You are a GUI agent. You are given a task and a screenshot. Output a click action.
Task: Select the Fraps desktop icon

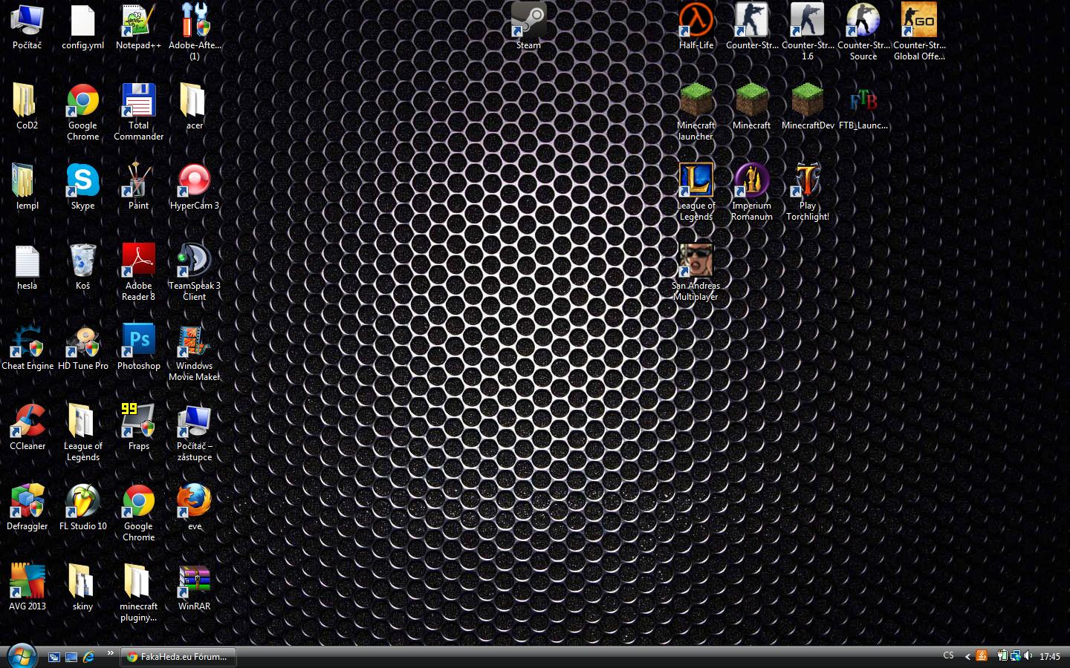pyautogui.click(x=138, y=427)
